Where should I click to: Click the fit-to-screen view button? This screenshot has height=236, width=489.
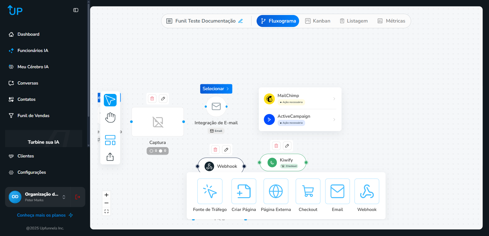(107, 211)
